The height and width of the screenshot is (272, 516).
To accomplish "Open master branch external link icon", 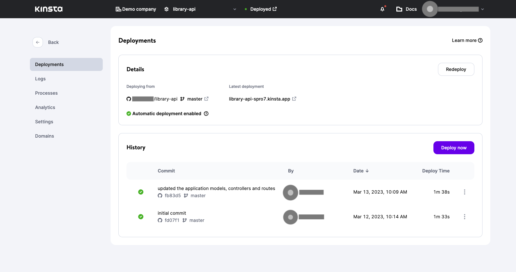I will (206, 99).
